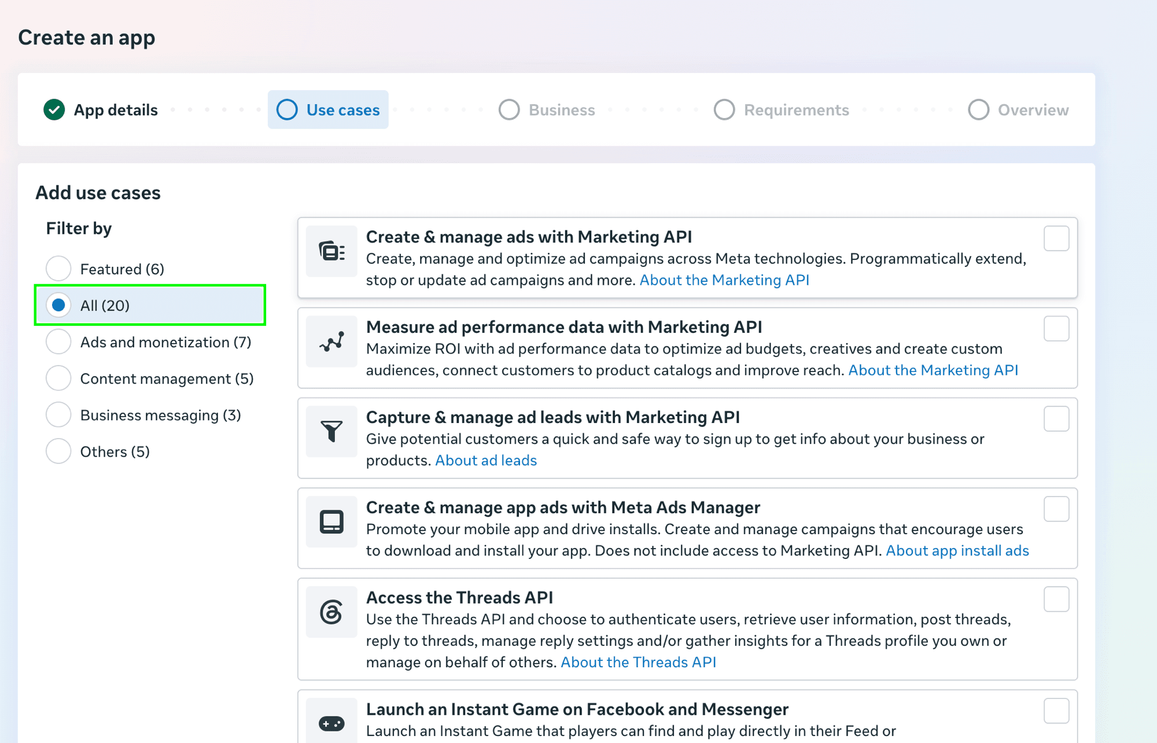Open the About app install ads link

(x=957, y=551)
